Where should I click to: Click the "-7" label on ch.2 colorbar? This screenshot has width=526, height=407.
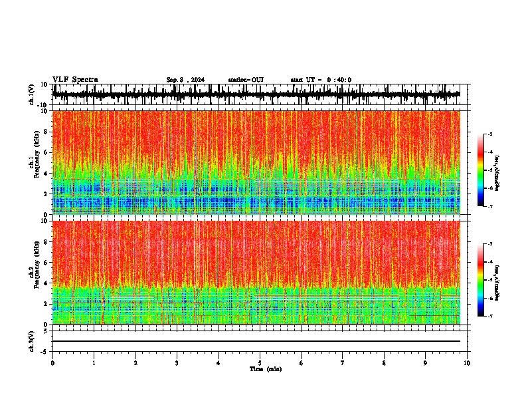pyautogui.click(x=489, y=317)
